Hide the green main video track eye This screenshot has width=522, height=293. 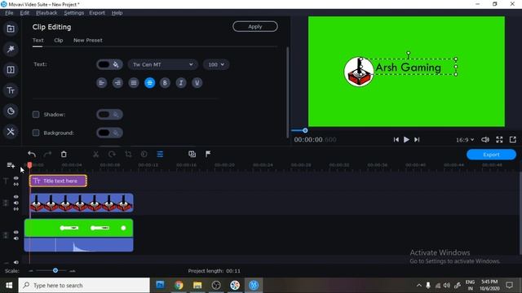16,232
